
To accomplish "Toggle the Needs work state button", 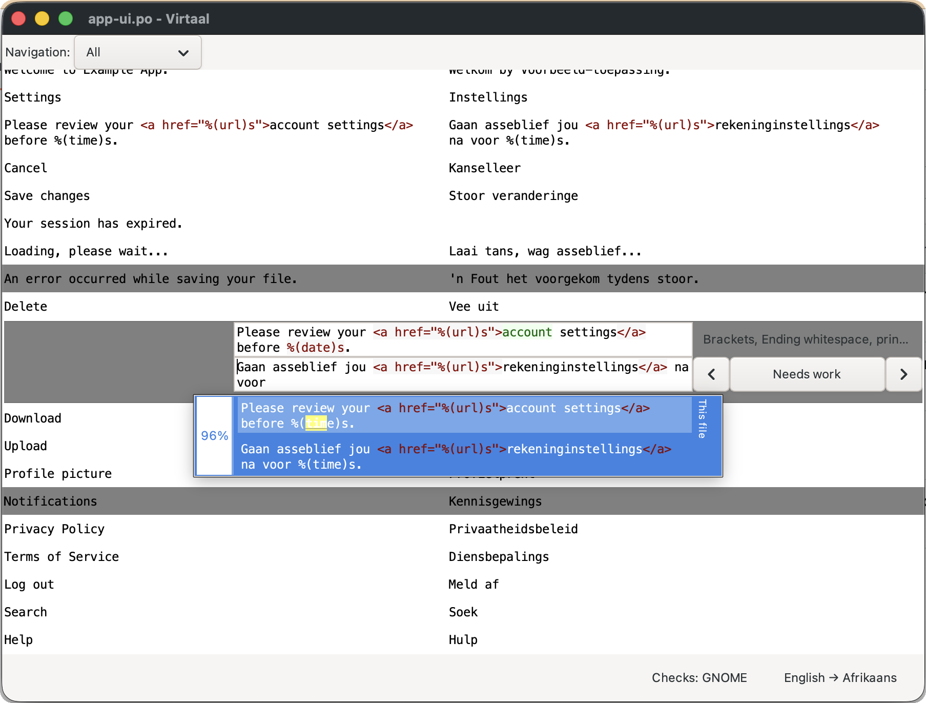I will [x=807, y=374].
